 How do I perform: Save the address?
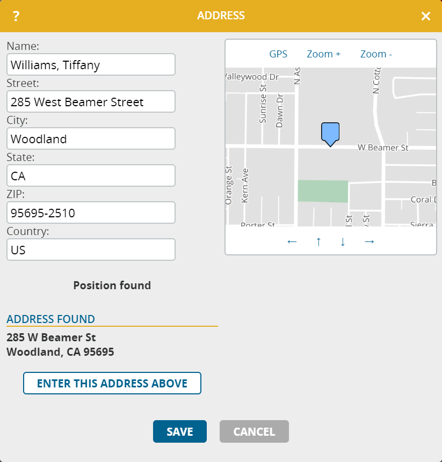coord(180,431)
